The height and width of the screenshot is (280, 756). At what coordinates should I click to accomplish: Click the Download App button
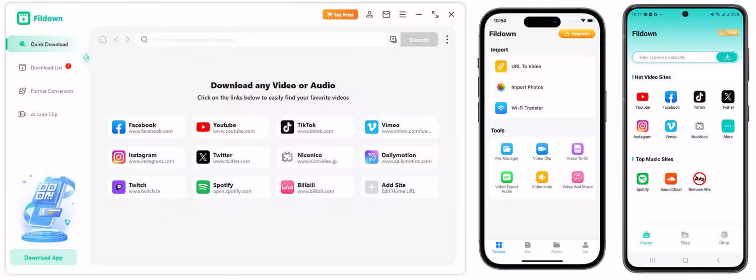pos(43,257)
